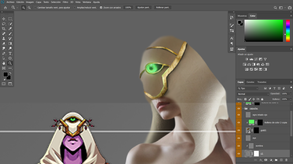
Task: Select the Pen tool
Action: click(x=3, y=54)
